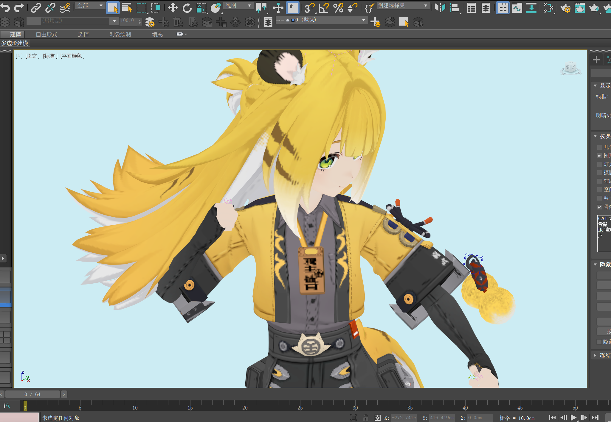Click the Mirror tool icon
611x422 pixels.
pyautogui.click(x=440, y=8)
